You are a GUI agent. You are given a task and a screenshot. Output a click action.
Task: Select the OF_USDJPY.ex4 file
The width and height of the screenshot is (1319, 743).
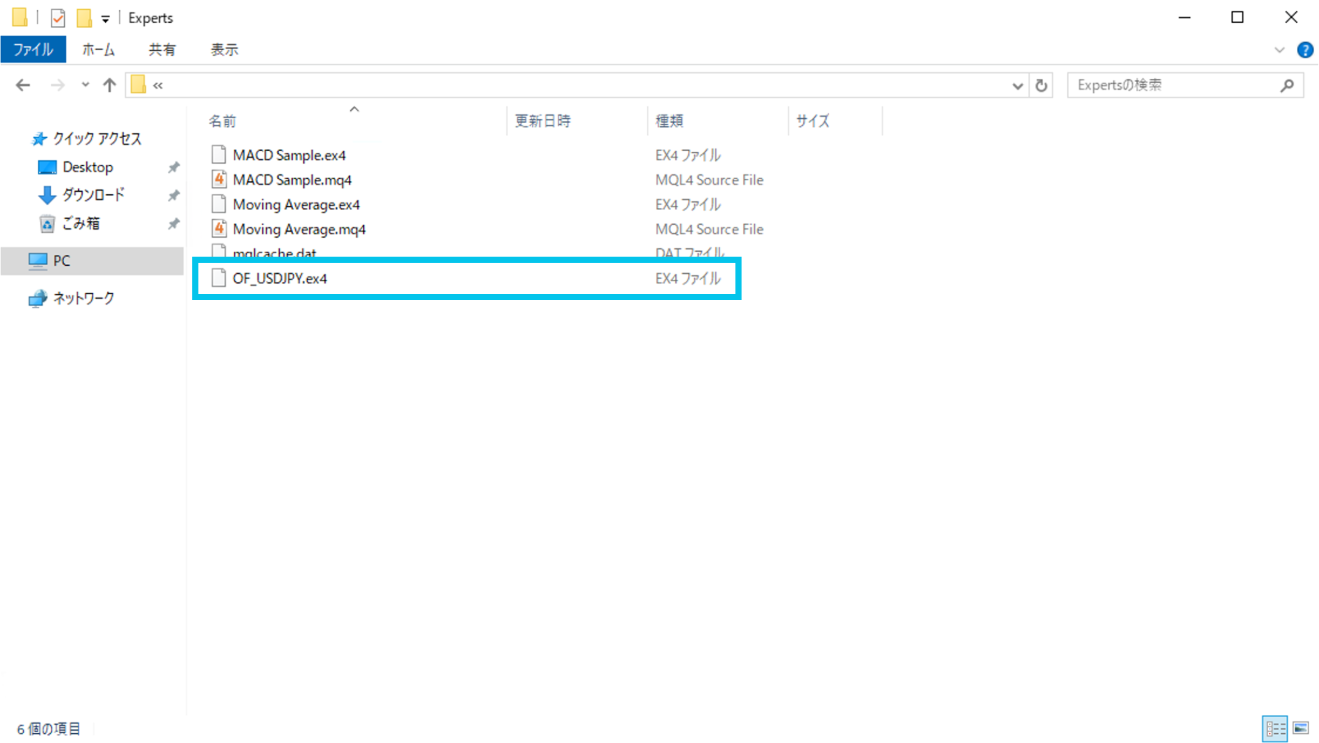(x=280, y=279)
